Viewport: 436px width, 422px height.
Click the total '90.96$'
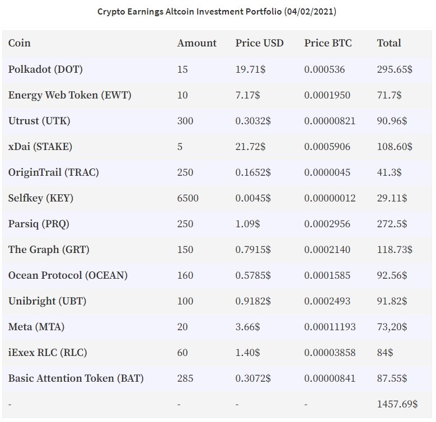(392, 121)
